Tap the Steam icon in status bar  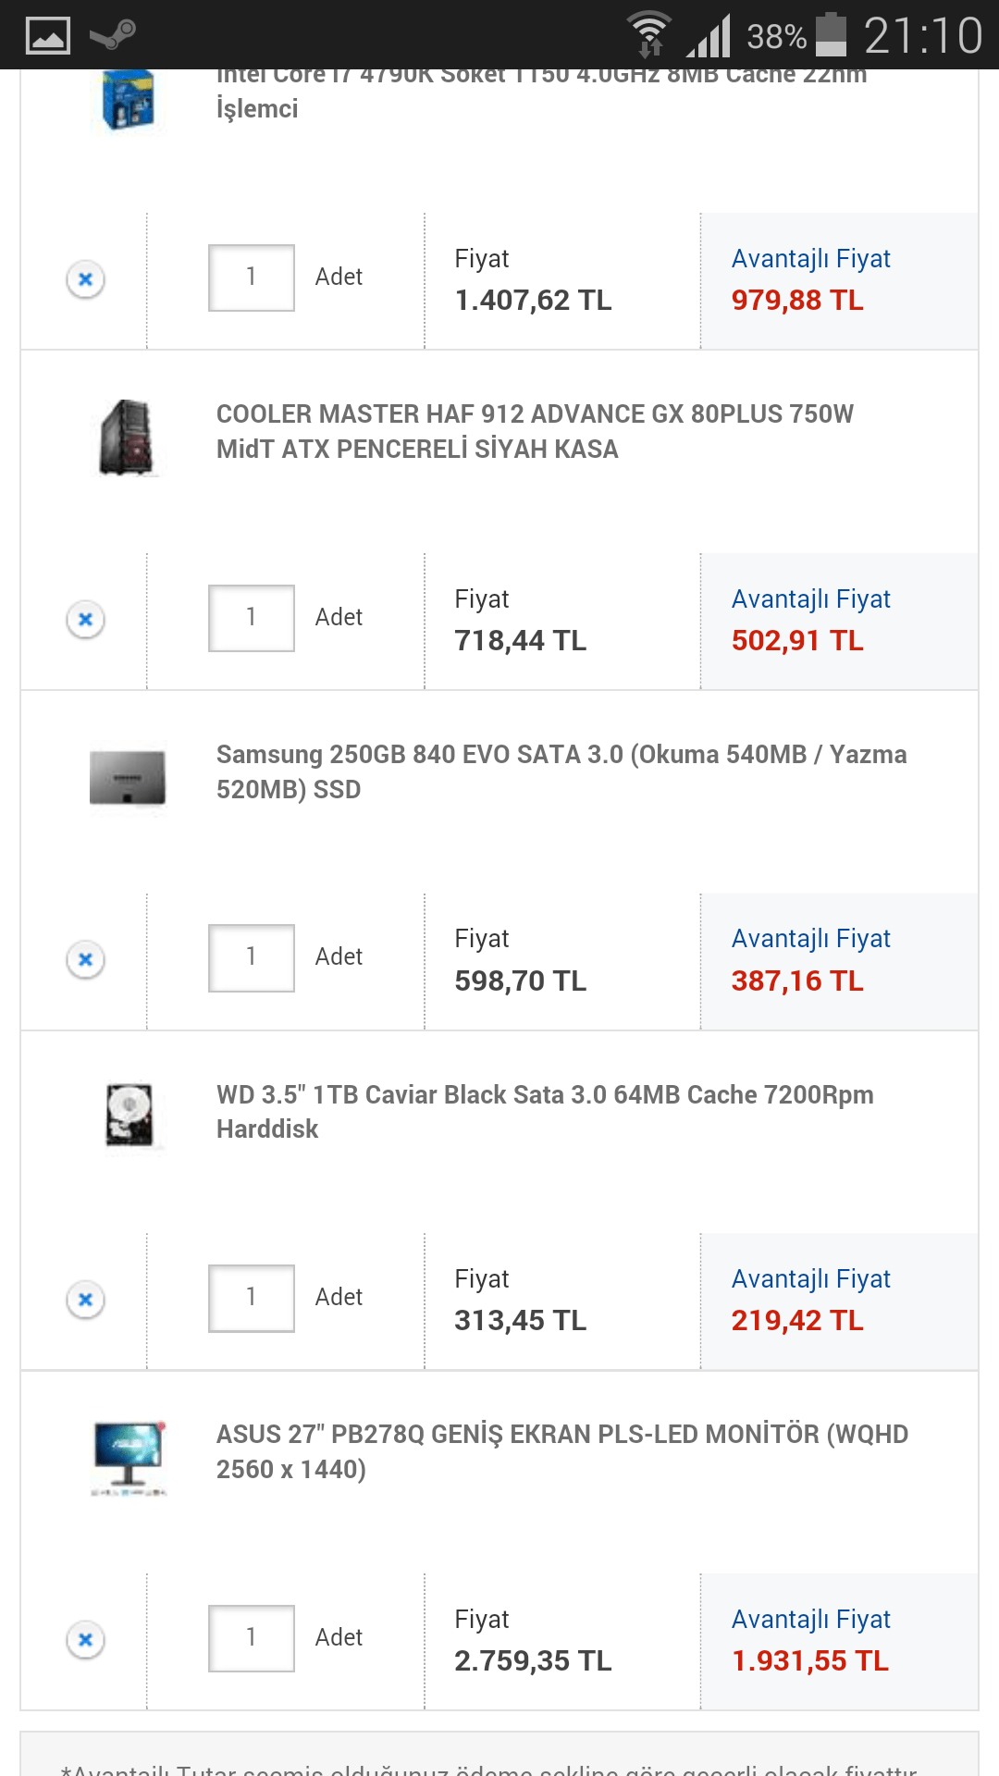(x=113, y=35)
